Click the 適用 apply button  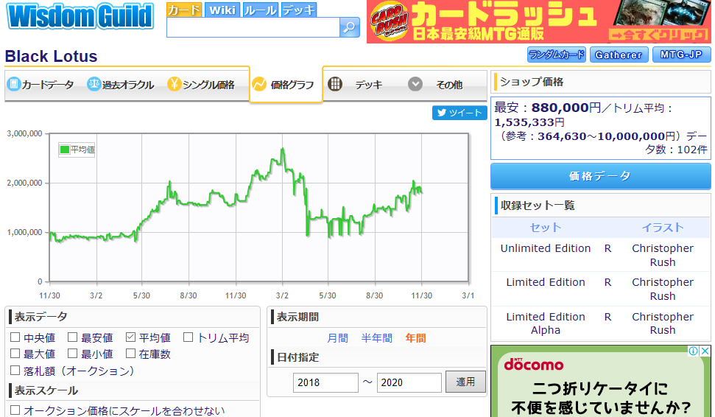click(465, 382)
